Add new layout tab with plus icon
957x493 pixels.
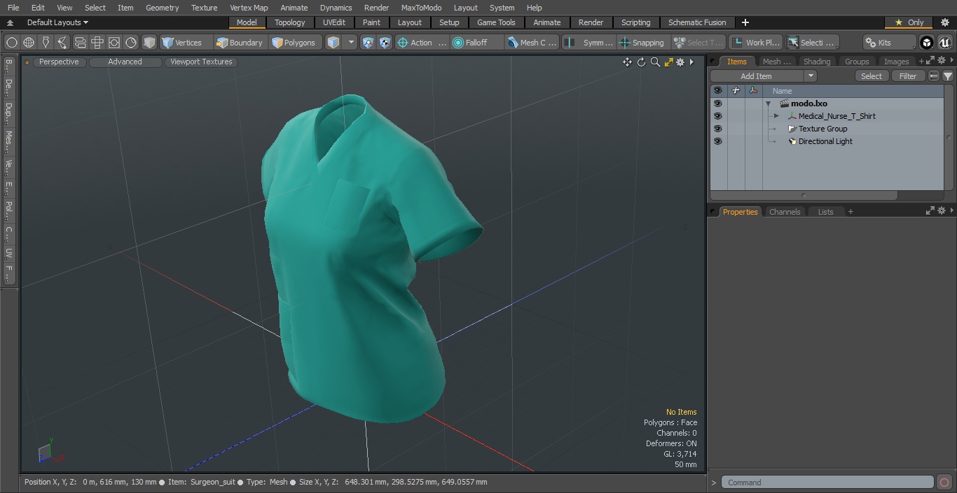[745, 22]
